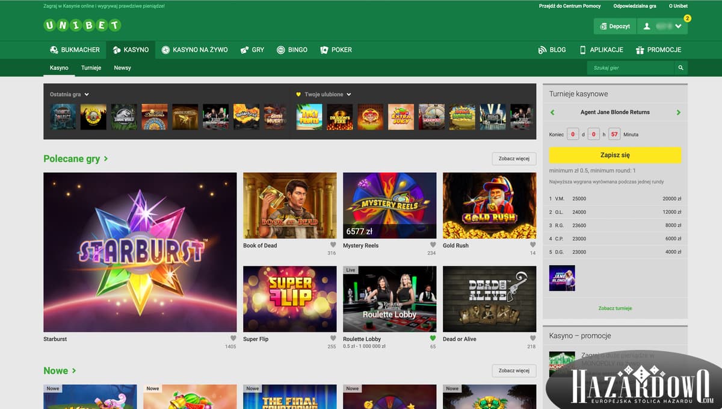Open the Aplikacje page
The width and height of the screenshot is (722, 409).
click(600, 50)
